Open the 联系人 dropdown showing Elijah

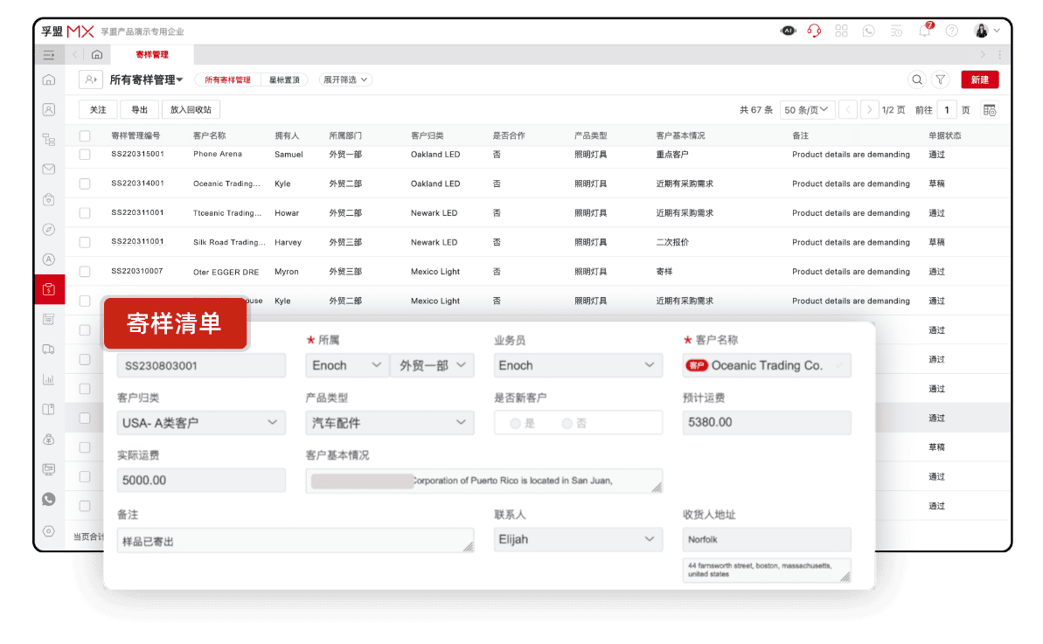(x=577, y=539)
